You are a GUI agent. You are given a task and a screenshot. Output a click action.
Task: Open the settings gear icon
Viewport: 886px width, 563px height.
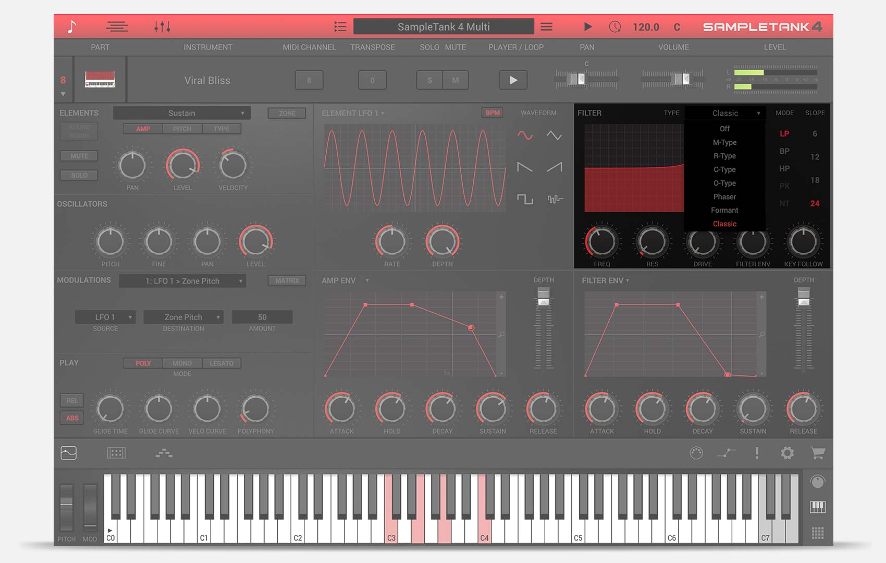tap(787, 453)
